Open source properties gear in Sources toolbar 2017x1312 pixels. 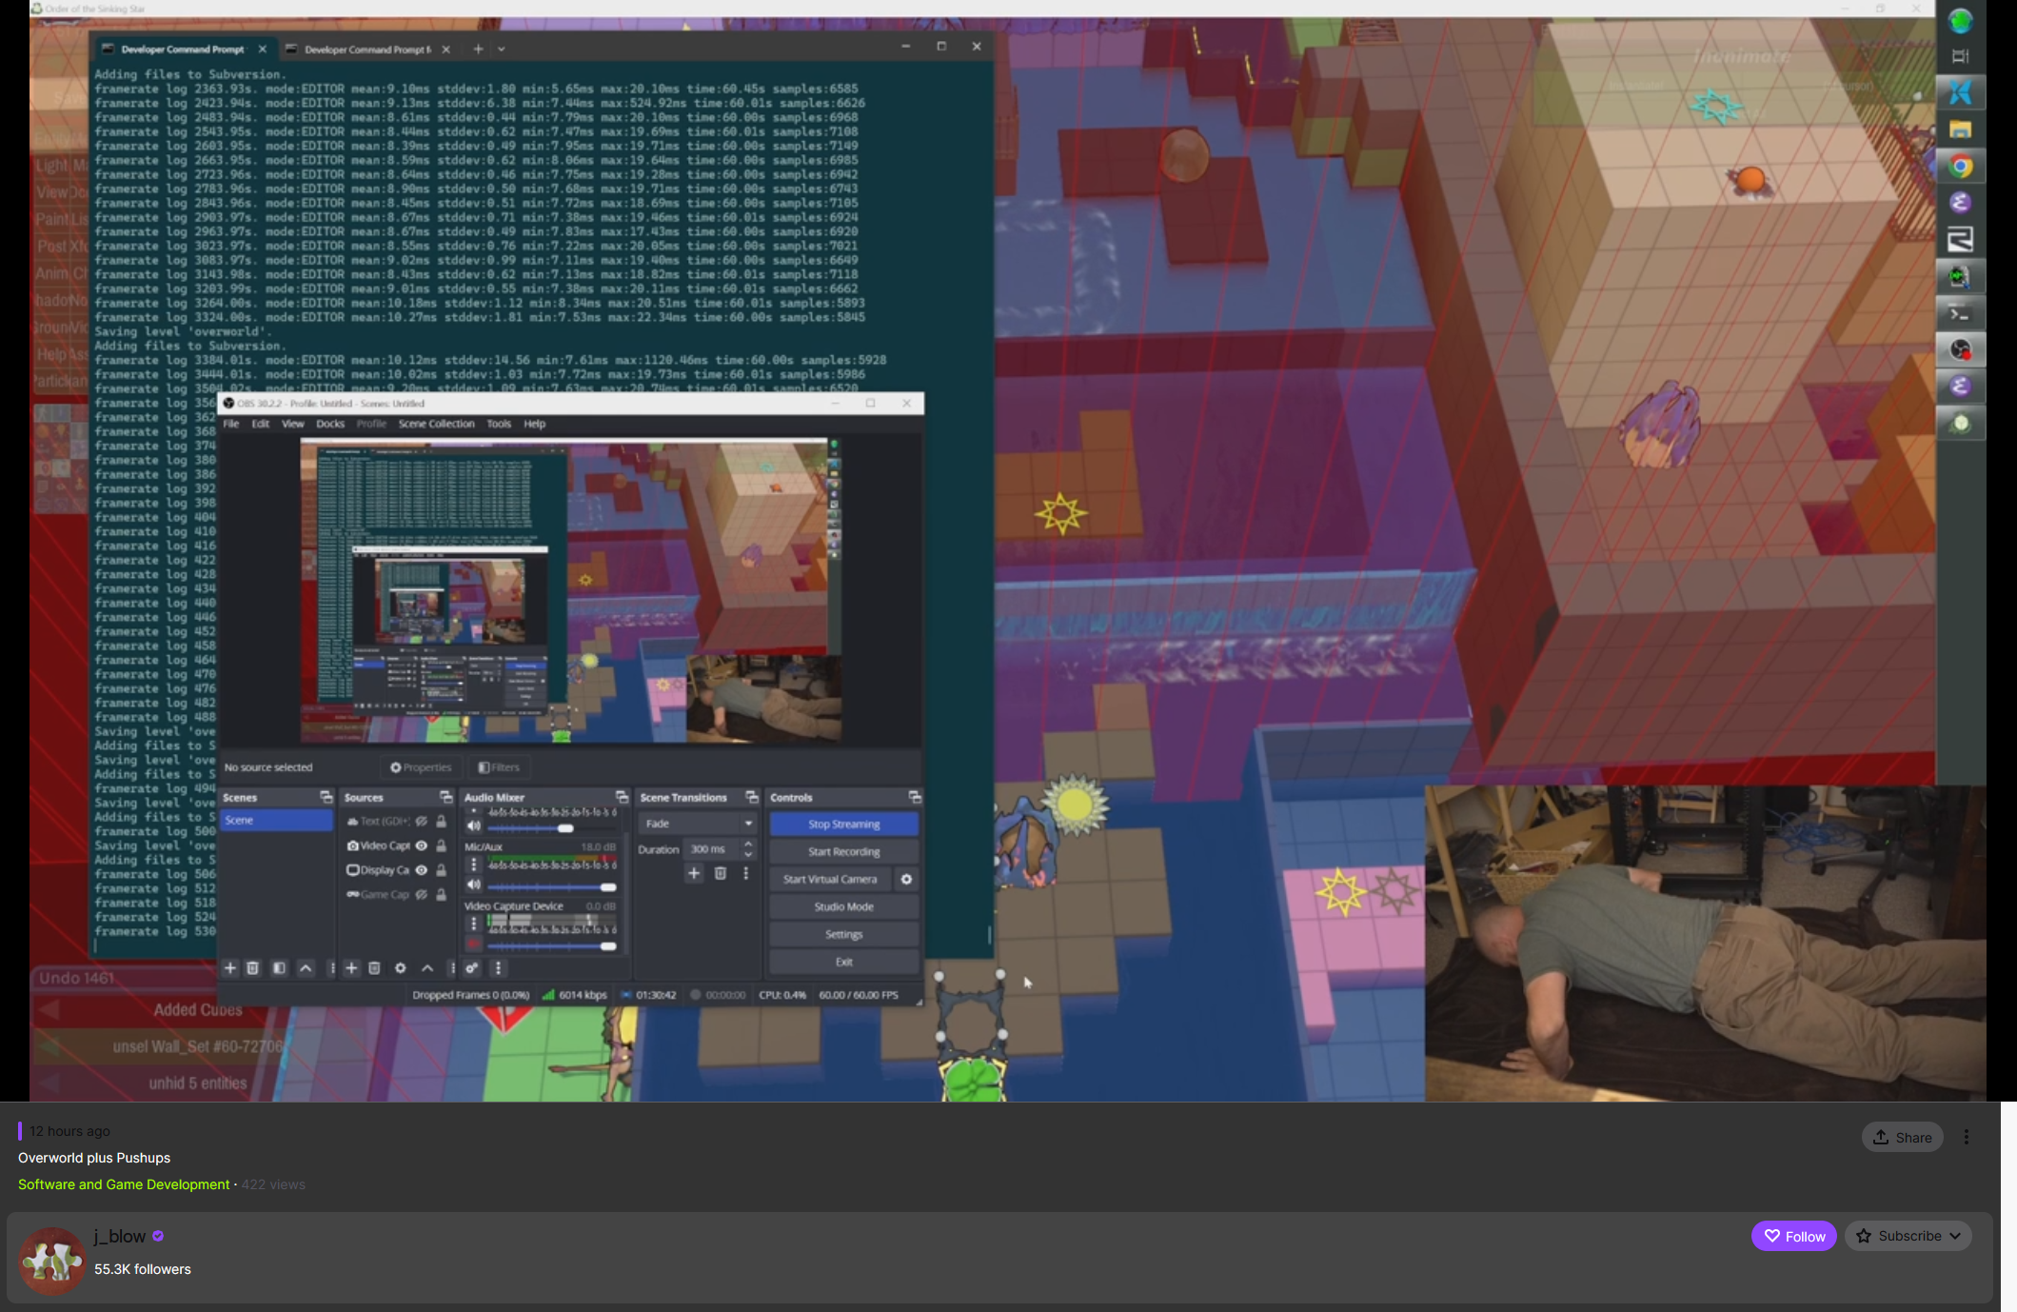(x=401, y=968)
